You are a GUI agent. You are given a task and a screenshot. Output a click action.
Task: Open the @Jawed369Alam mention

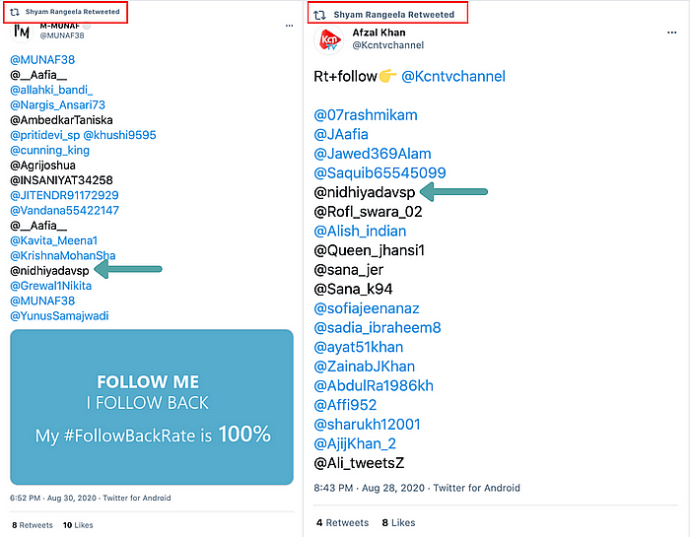(373, 154)
